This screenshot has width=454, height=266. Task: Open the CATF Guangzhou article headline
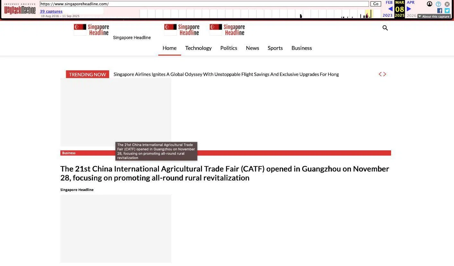pos(224,173)
